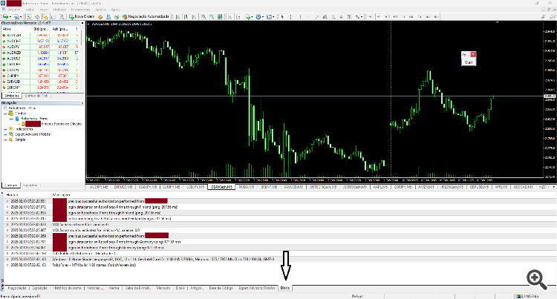Expand Expert Advisors (Robôs) tree node
This screenshot has width=557, height=299.
(x=5, y=134)
